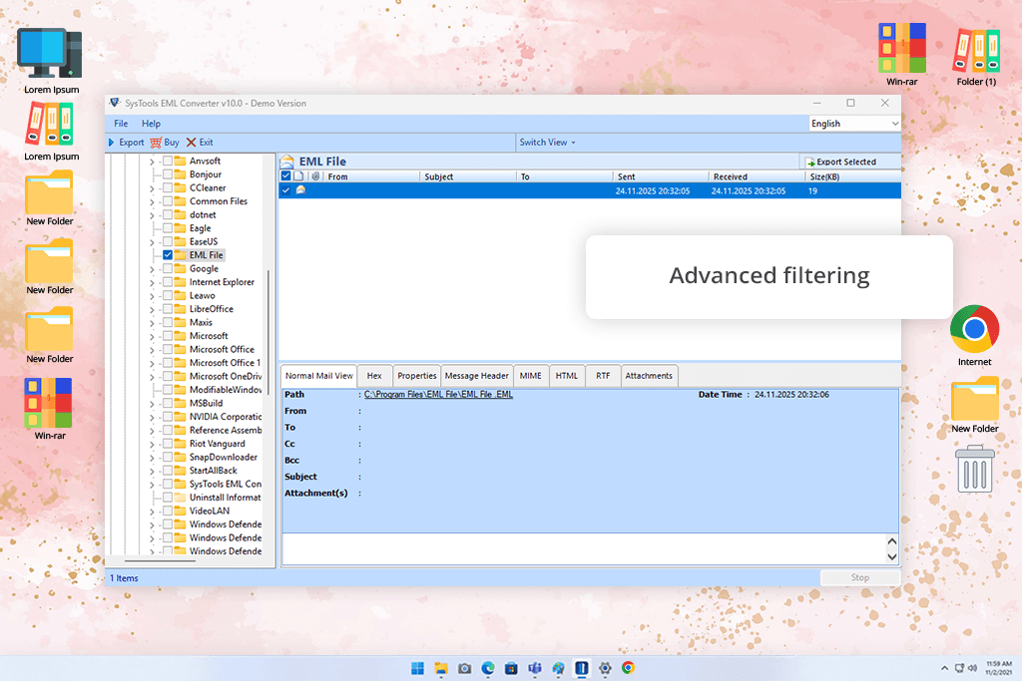This screenshot has width=1022, height=681.
Task: Switch to the HTML tab
Action: [567, 376]
